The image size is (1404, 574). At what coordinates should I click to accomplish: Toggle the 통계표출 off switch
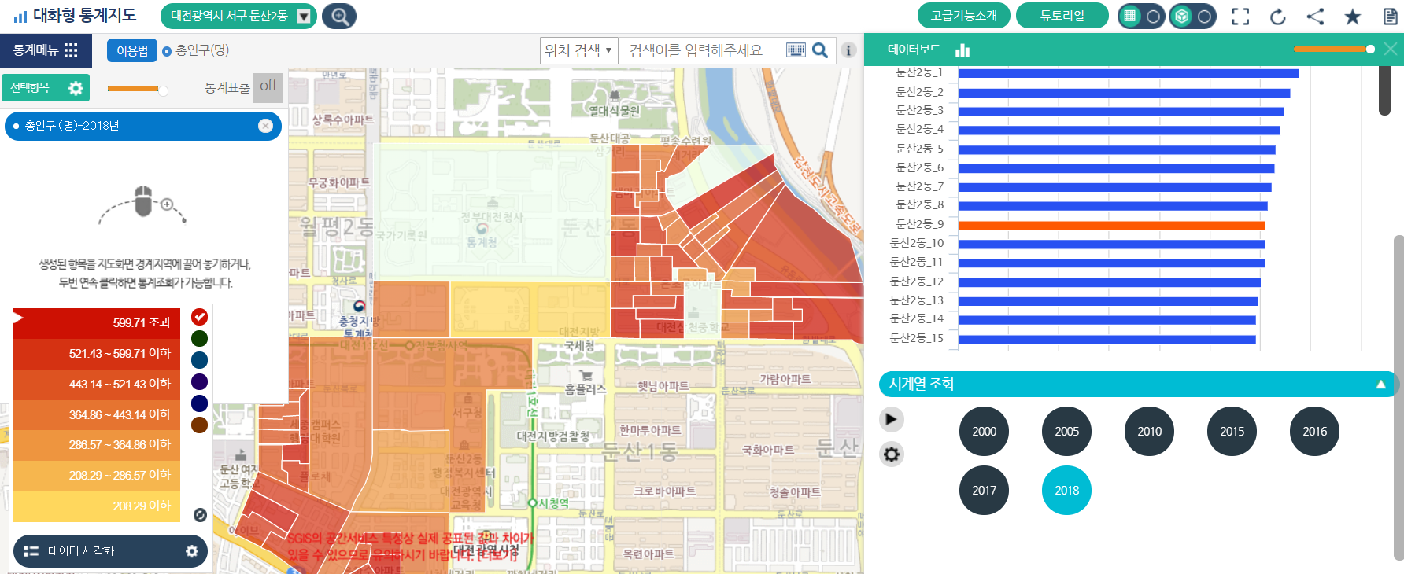268,86
